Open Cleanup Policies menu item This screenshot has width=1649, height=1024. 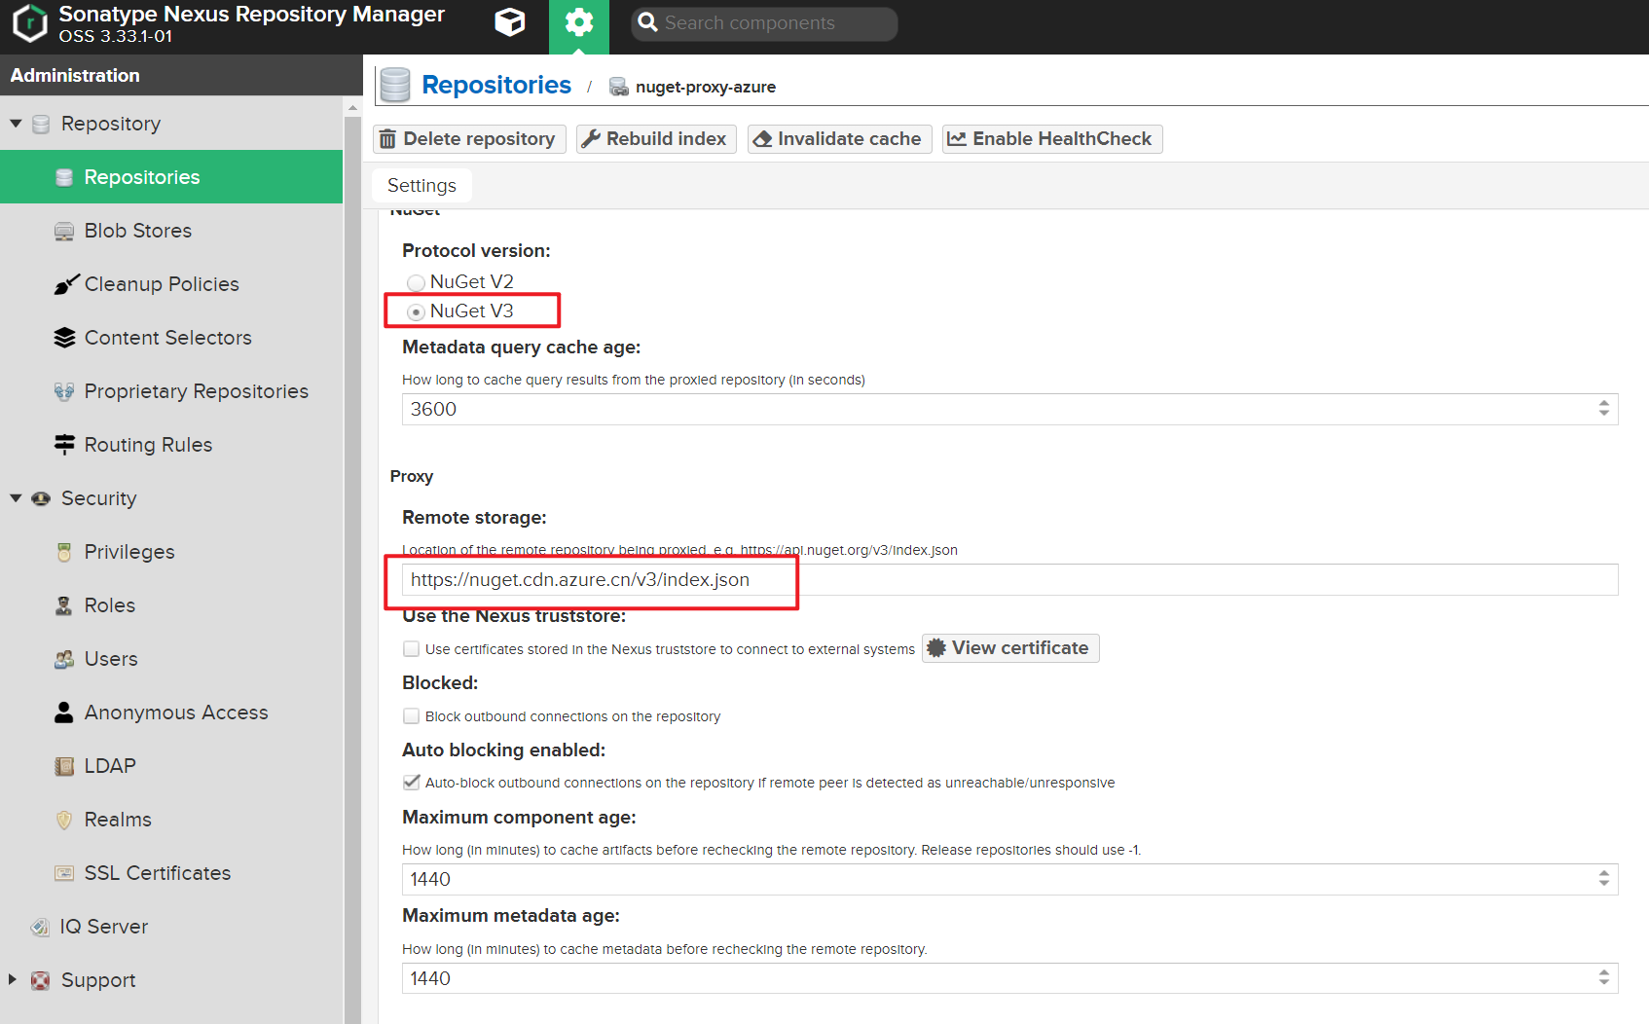[171, 284]
